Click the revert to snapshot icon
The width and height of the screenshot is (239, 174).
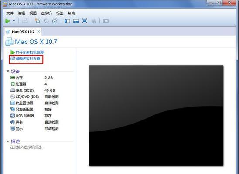point(46,21)
